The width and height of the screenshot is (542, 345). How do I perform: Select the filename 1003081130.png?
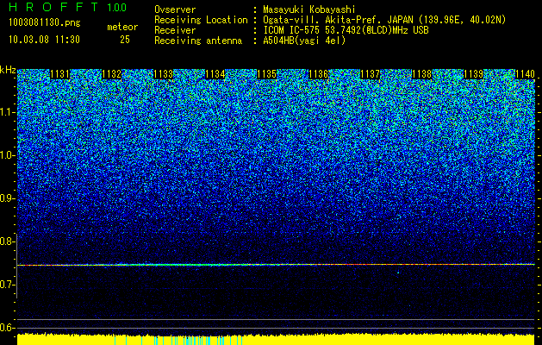(45, 22)
